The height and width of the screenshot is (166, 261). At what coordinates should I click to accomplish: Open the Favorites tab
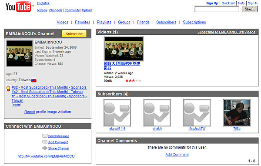click(83, 22)
